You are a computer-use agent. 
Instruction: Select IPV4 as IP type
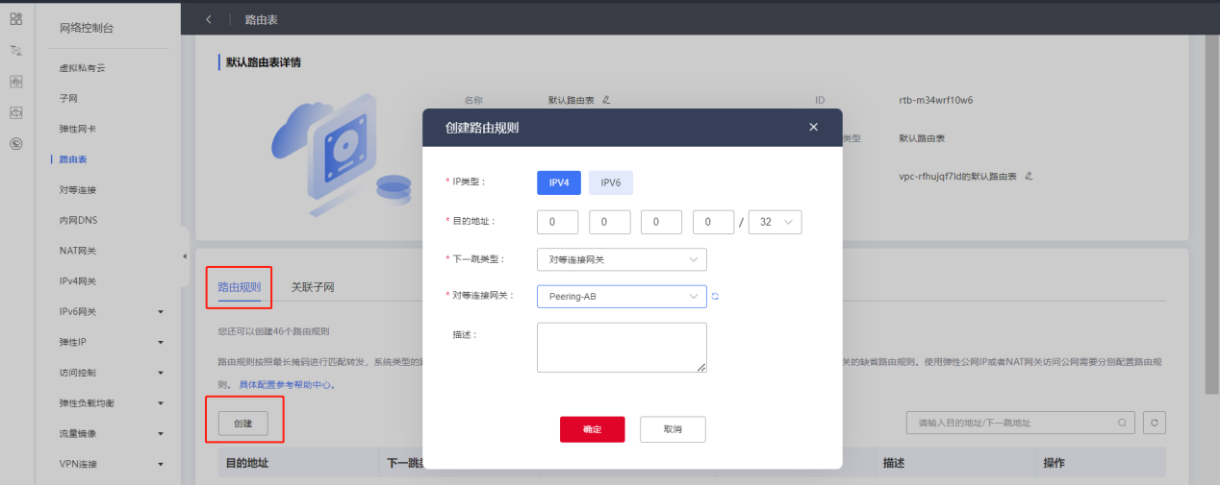tap(559, 182)
